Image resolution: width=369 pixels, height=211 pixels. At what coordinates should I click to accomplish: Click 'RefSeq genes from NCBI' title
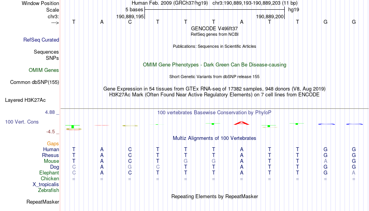tap(214, 34)
